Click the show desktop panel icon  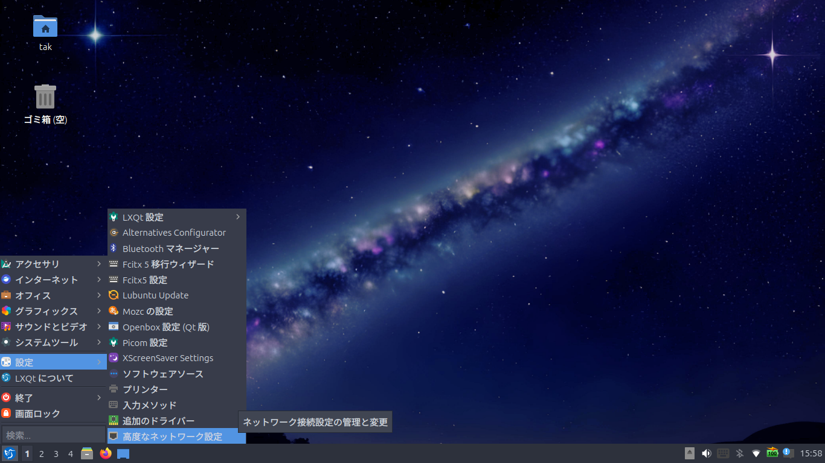coord(123,453)
